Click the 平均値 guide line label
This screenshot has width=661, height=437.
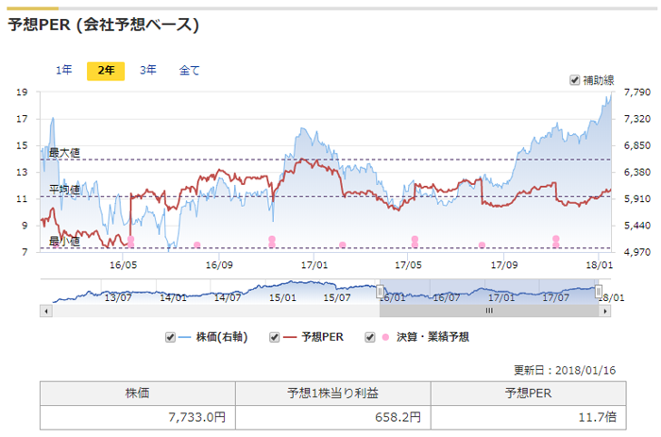(x=64, y=190)
